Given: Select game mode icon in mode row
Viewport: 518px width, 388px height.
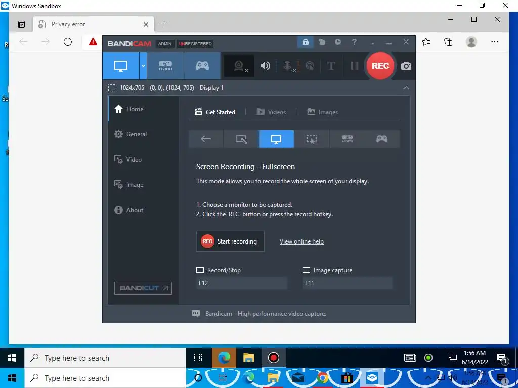Looking at the screenshot, I should pos(382,139).
